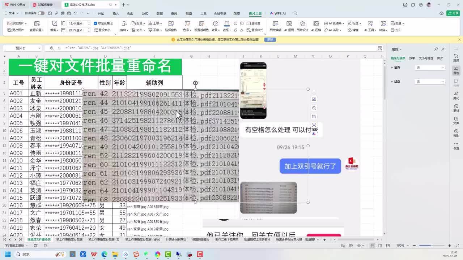Toggle the 锁定纵横比 aspect ratio checkbox
This screenshot has width=463, height=260.
[95, 23]
